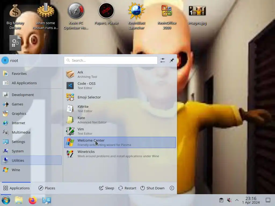The height and width of the screenshot is (206, 275).
Task: Open System Settings from taskbar
Action: pyautogui.click(x=47, y=200)
